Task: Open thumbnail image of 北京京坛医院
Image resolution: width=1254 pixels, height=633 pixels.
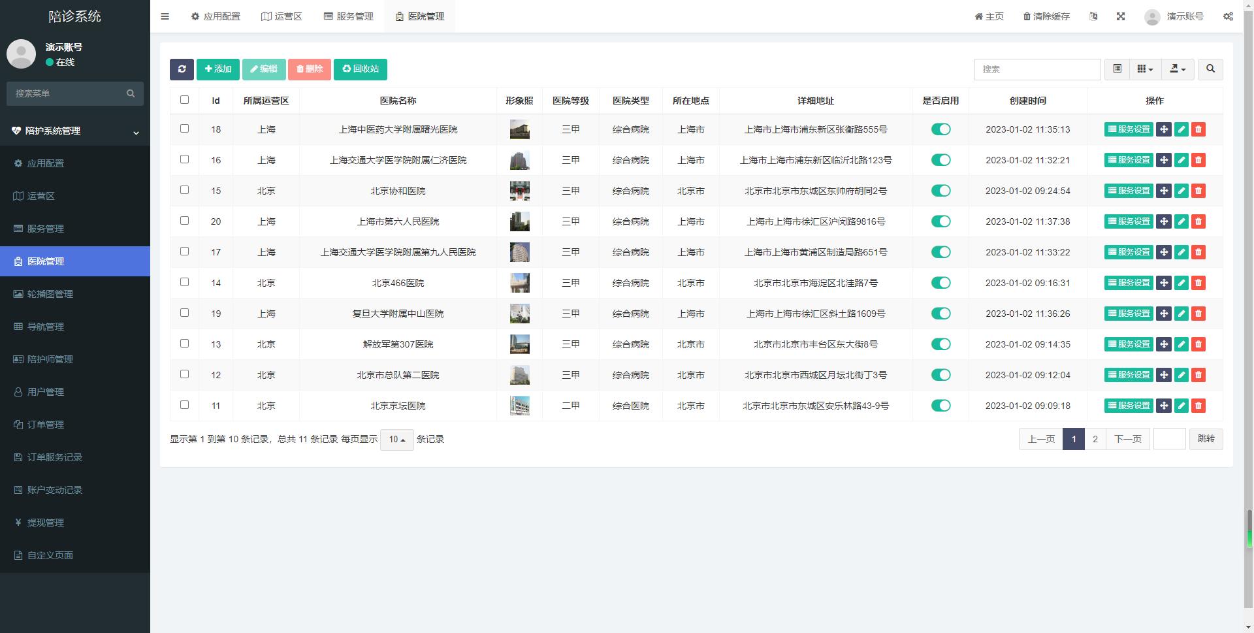Action: [x=519, y=406]
